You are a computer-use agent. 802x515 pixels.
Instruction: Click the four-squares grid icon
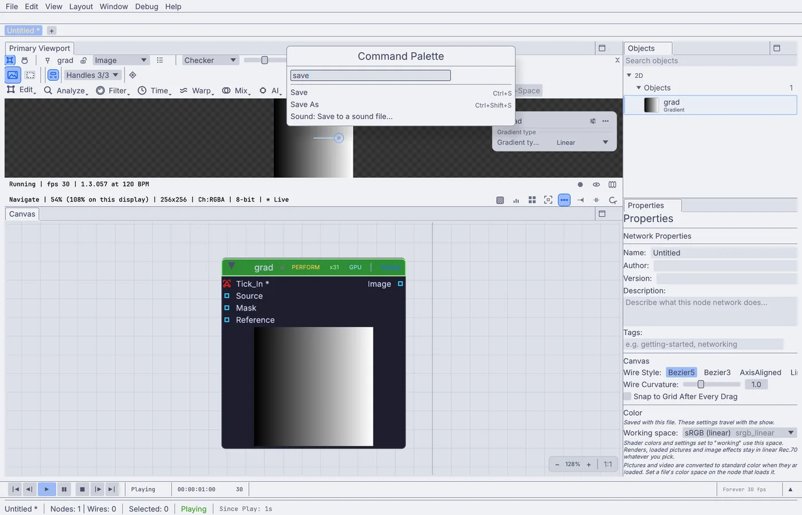tap(532, 200)
